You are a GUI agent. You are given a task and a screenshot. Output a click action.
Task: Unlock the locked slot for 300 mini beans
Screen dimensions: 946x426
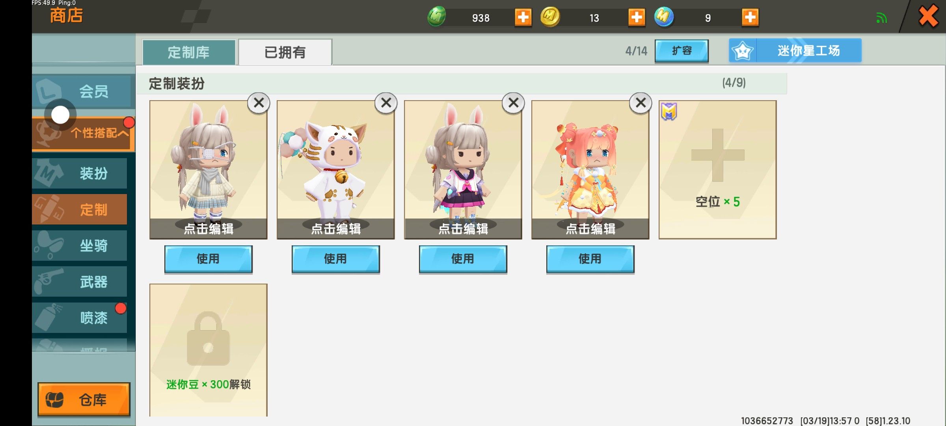tap(208, 349)
